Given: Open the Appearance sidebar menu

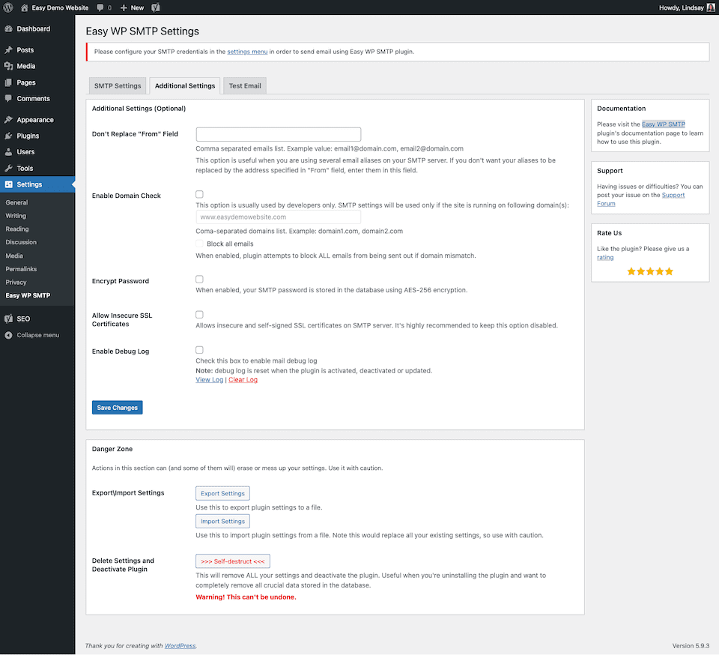Looking at the screenshot, I should [34, 120].
